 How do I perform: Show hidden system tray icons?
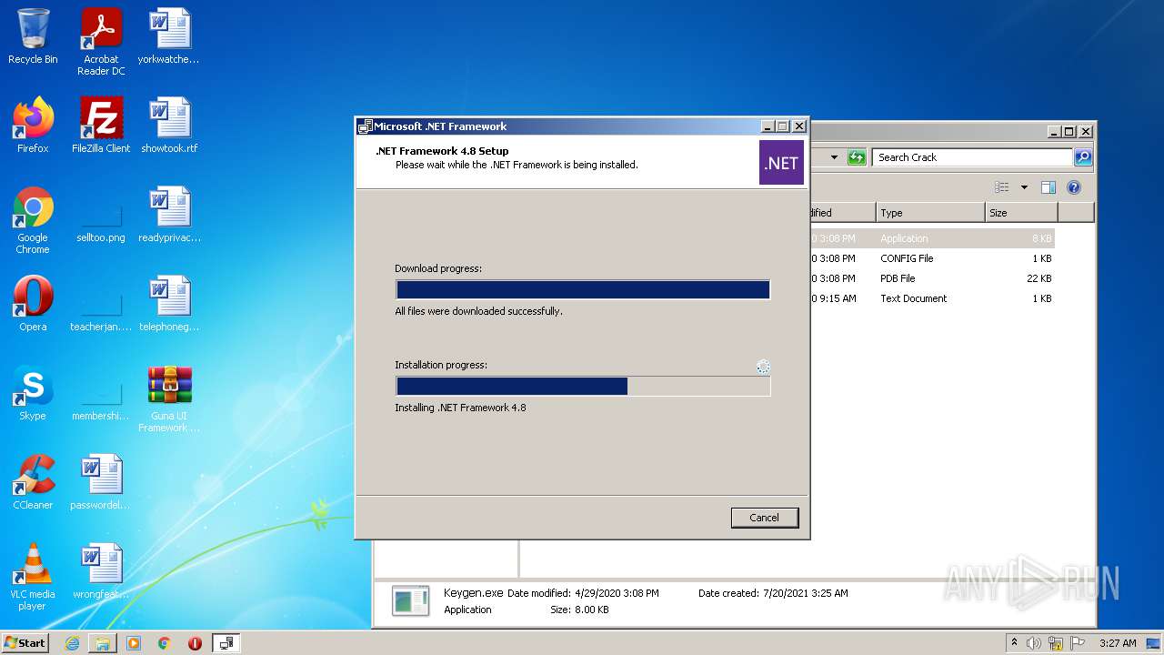[1015, 643]
